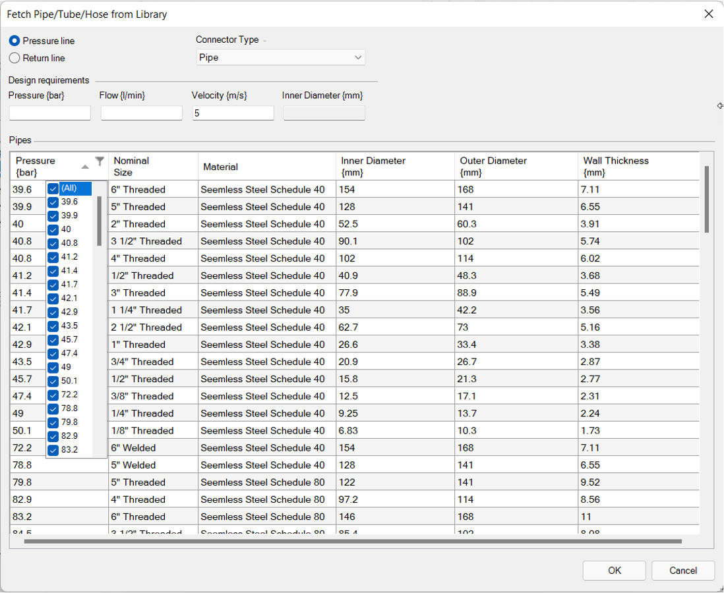Open the Connector Type dropdown showing Pipe
Screen dimensions: 724x593
[x=281, y=58]
